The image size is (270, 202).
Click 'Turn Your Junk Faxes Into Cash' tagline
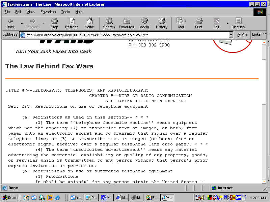54,51
